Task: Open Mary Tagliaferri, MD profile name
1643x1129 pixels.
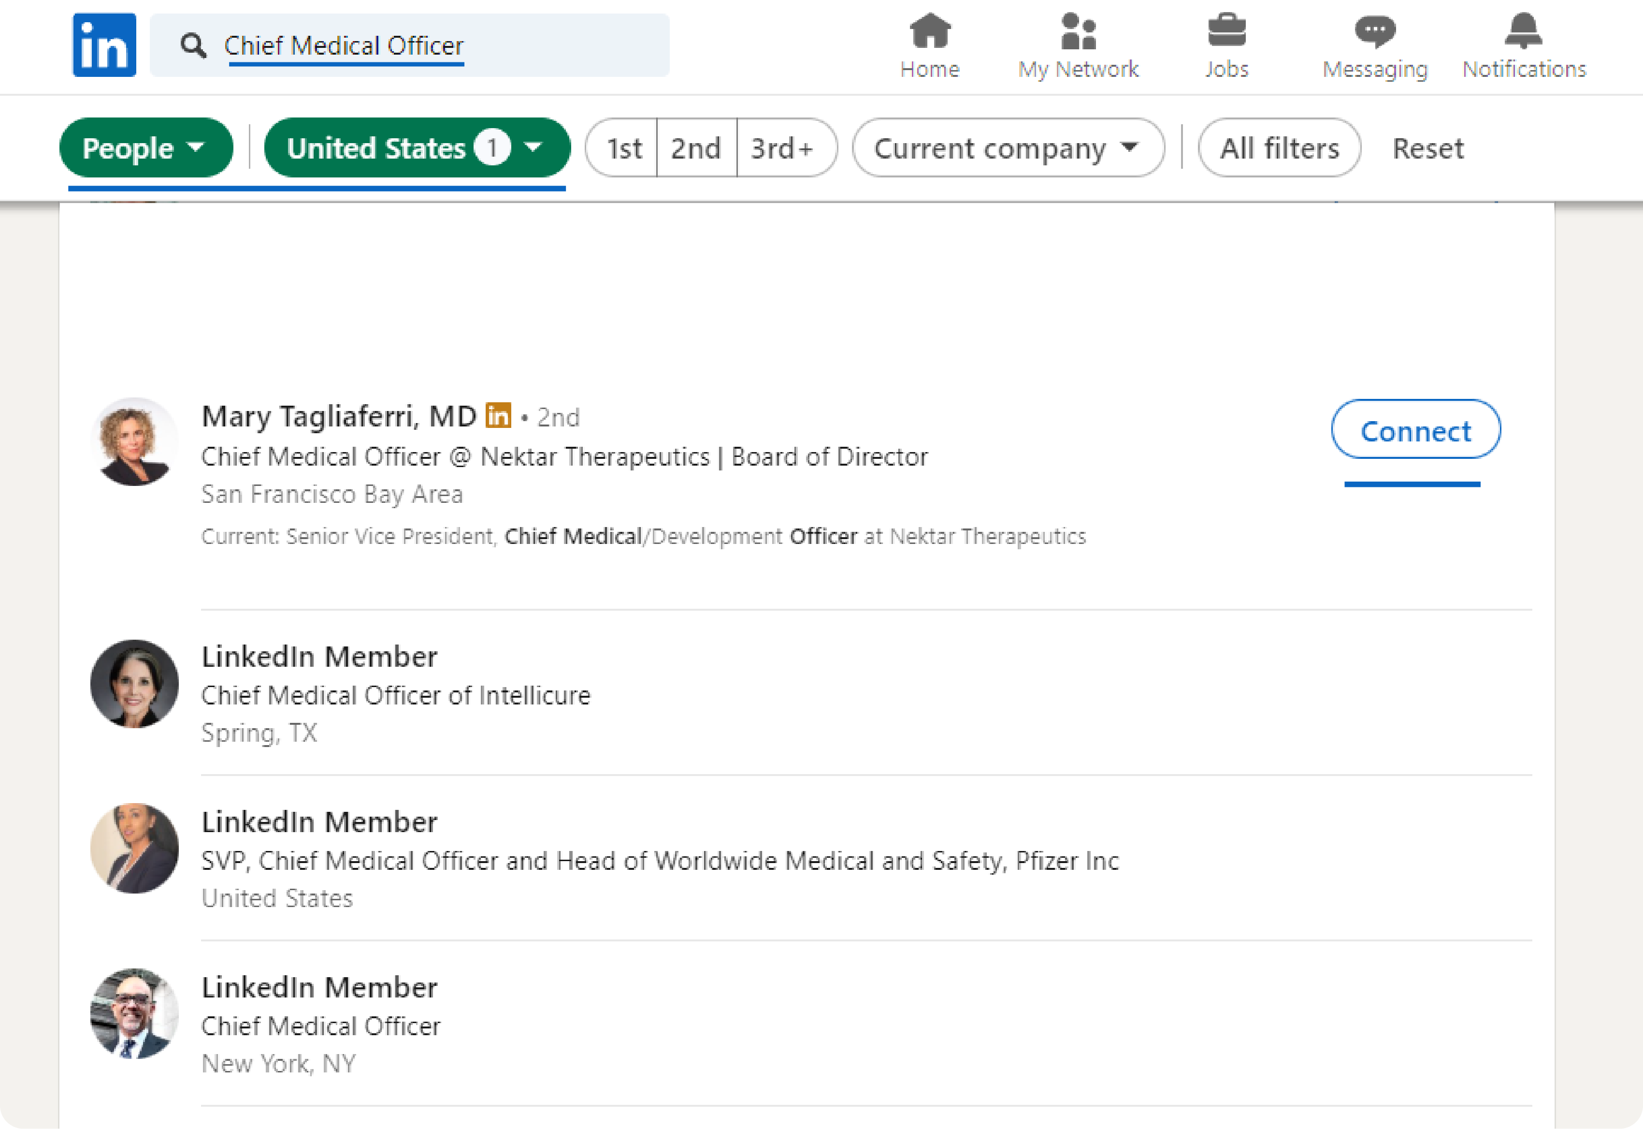Action: tap(339, 416)
